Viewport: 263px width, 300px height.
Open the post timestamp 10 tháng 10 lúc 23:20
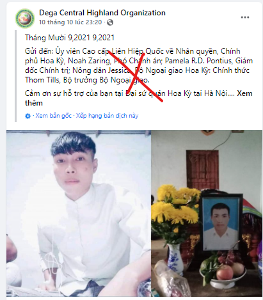tap(70, 22)
